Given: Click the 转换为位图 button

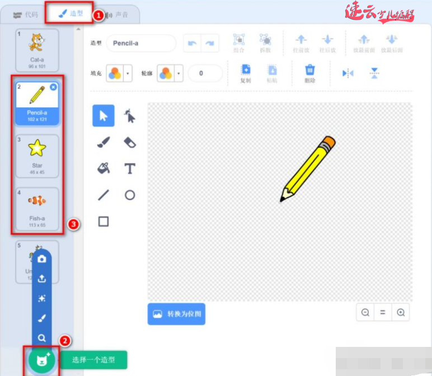Looking at the screenshot, I should 176,314.
